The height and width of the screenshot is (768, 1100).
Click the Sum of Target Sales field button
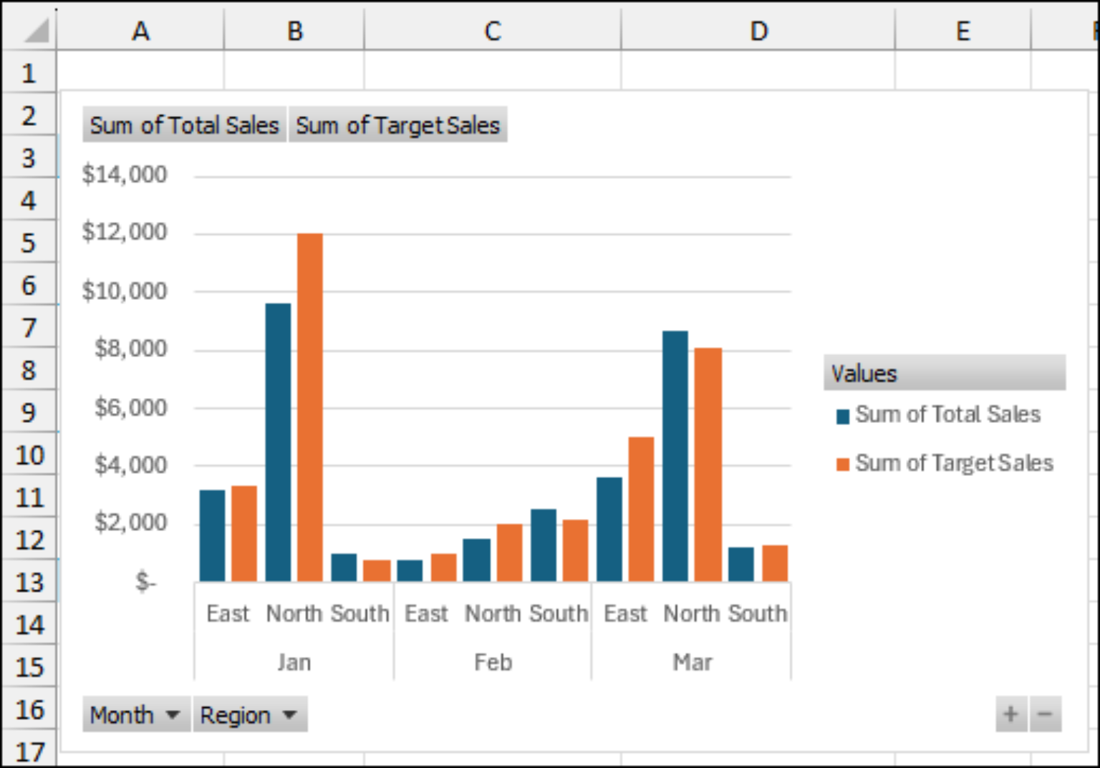398,125
